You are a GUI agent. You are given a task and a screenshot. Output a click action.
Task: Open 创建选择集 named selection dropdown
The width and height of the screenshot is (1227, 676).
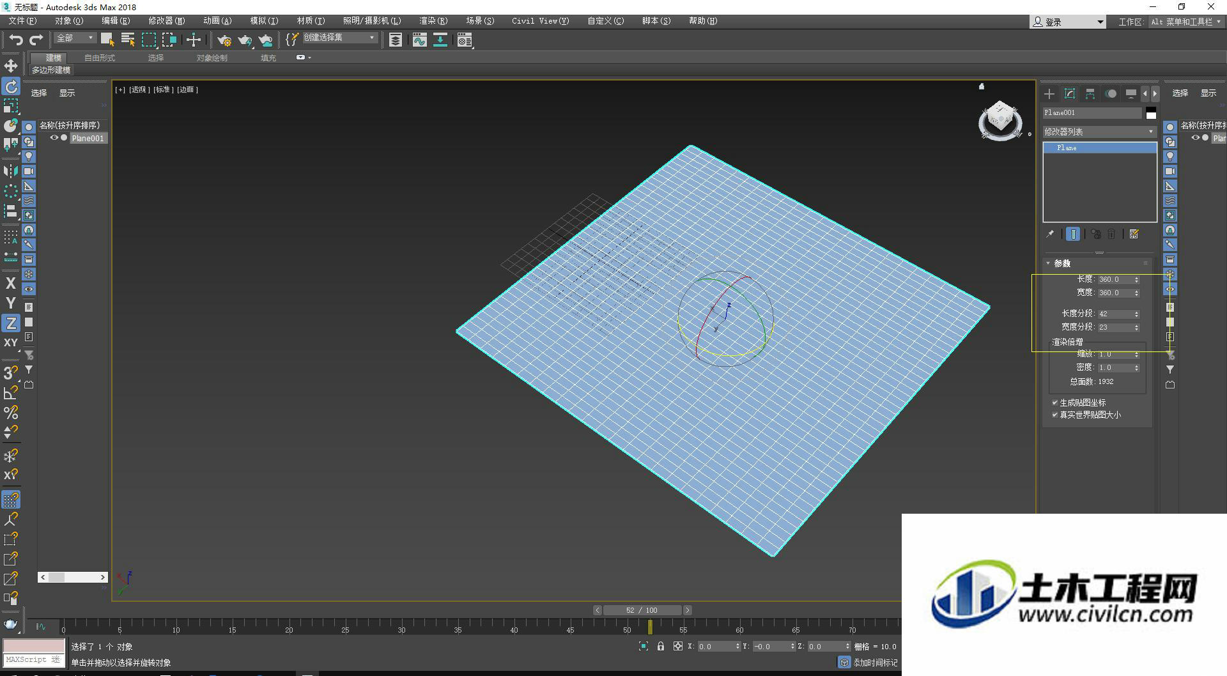(x=339, y=38)
